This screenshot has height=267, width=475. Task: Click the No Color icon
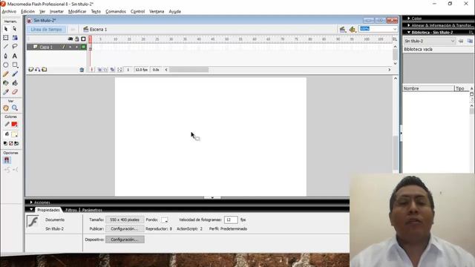[x=11, y=143]
